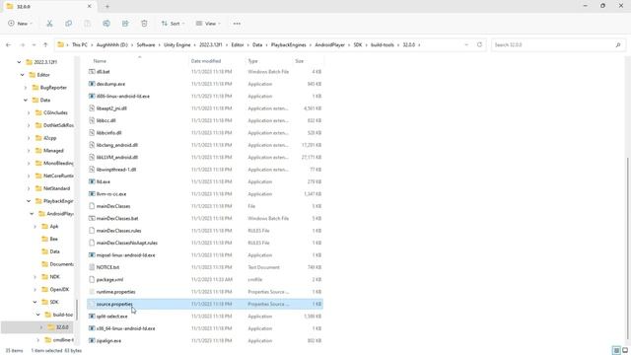This screenshot has width=631, height=355.
Task: Select the NOTICE.txt document icon
Action: (92, 267)
